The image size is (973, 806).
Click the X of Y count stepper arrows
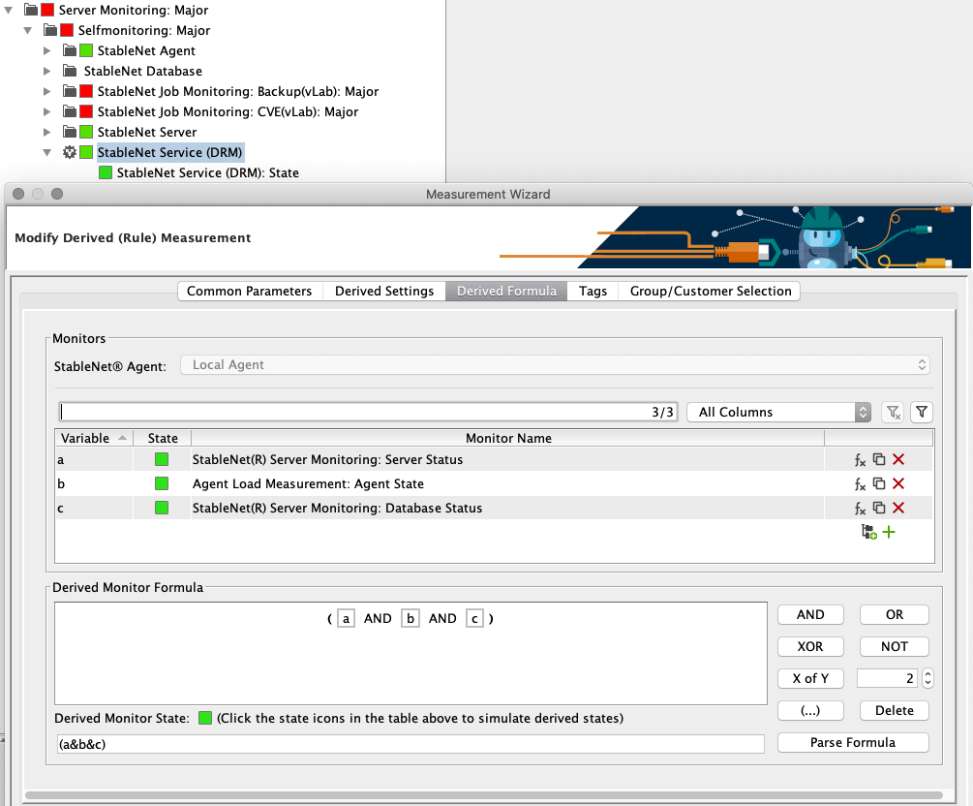coord(927,679)
